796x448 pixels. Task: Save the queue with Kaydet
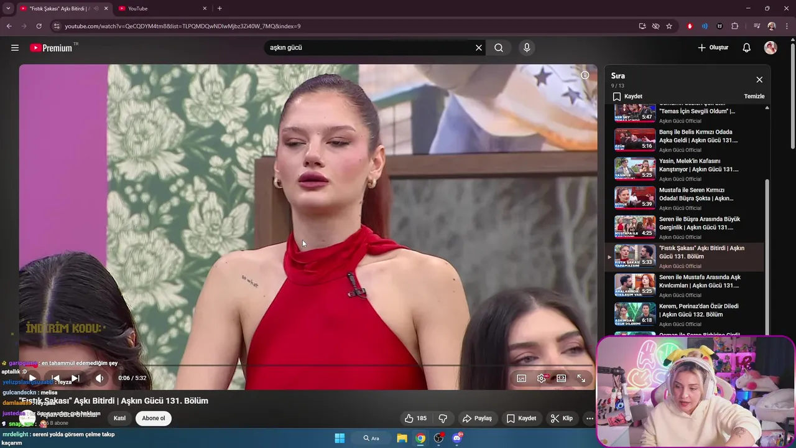coord(627,96)
